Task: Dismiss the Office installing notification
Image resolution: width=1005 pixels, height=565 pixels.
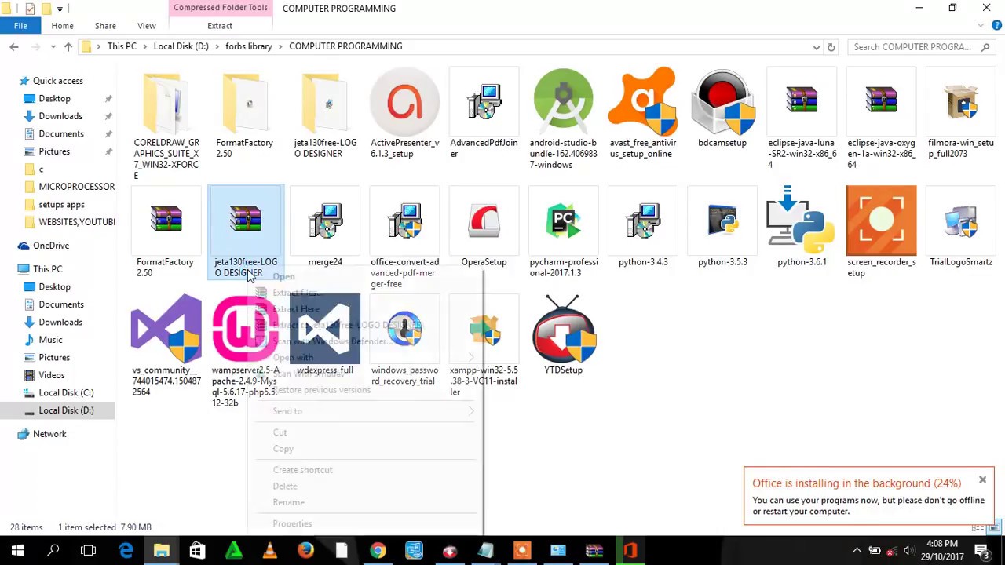Action: pyautogui.click(x=982, y=479)
